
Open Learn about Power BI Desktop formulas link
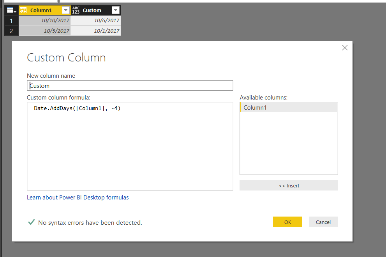coord(78,198)
